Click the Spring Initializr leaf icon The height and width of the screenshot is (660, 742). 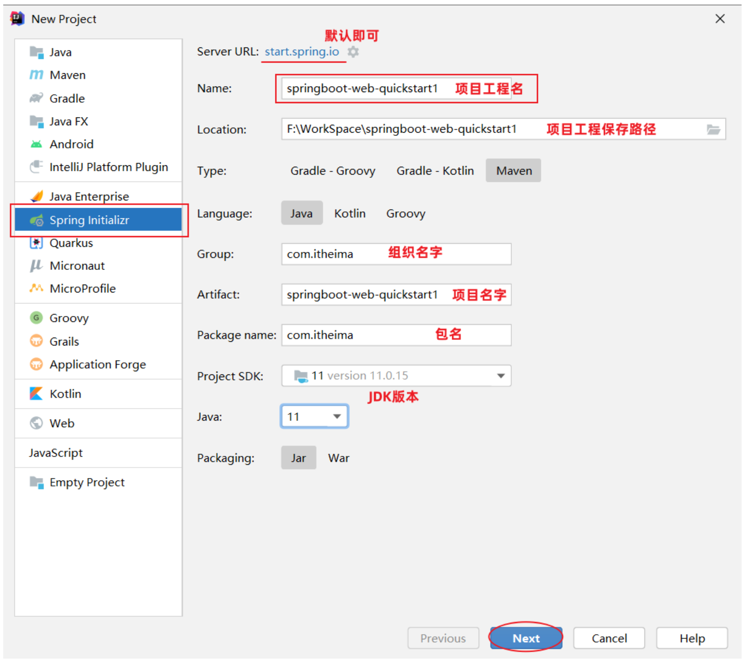pos(36,220)
